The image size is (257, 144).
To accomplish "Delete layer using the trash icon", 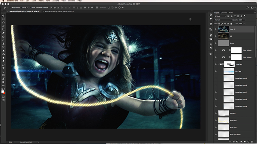I will pyautogui.click(x=252, y=141).
